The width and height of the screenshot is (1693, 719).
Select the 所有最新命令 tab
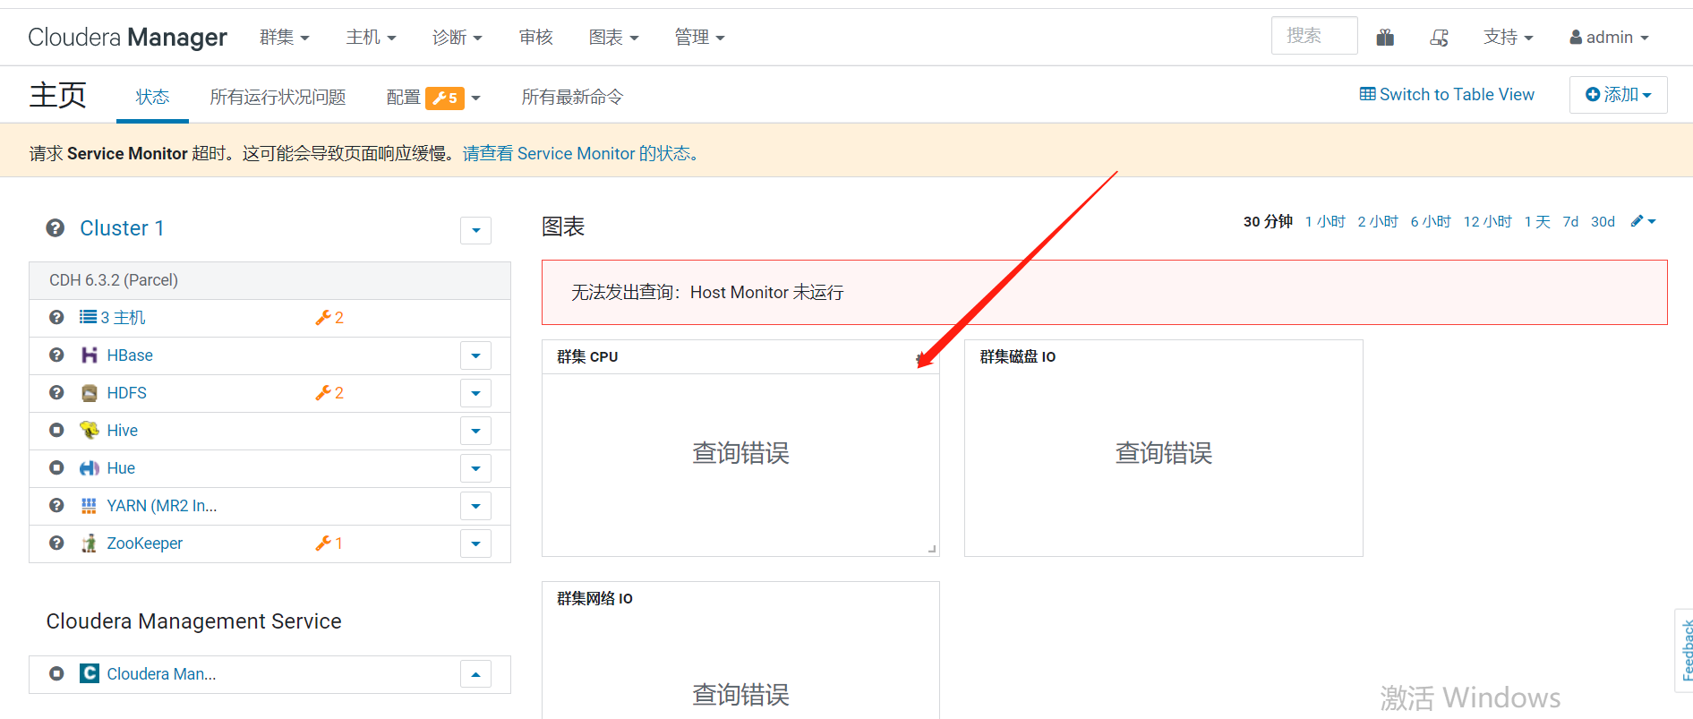pyautogui.click(x=572, y=97)
